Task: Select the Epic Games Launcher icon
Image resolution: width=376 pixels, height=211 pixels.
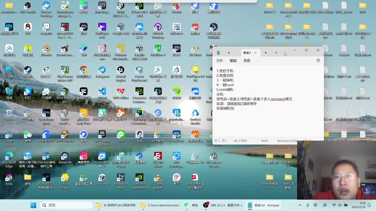Action: click(102, 138)
